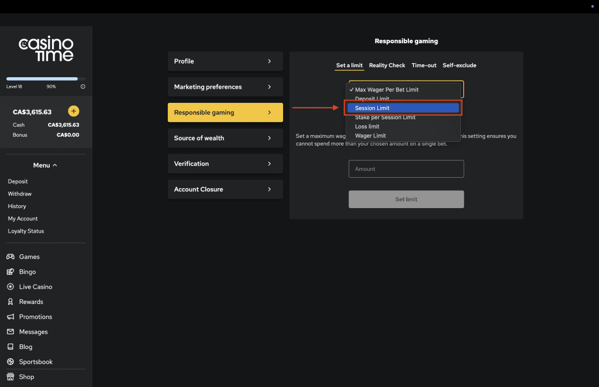Go to Live Casino in the sidebar

tap(36, 286)
